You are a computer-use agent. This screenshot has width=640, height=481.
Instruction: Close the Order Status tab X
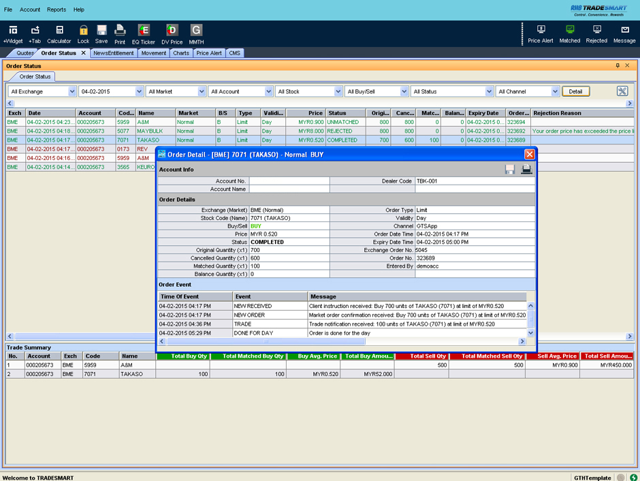[x=83, y=52]
